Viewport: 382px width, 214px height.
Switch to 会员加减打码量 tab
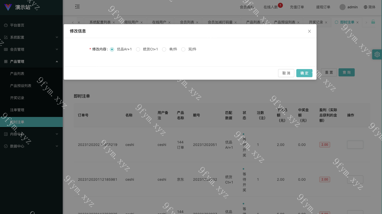click(x=220, y=22)
